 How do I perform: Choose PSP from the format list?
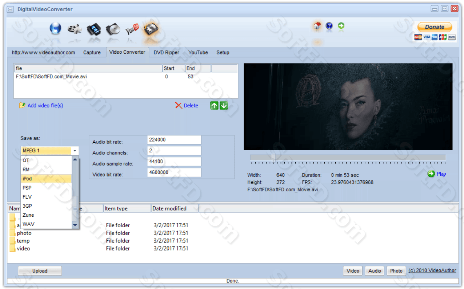click(46, 188)
